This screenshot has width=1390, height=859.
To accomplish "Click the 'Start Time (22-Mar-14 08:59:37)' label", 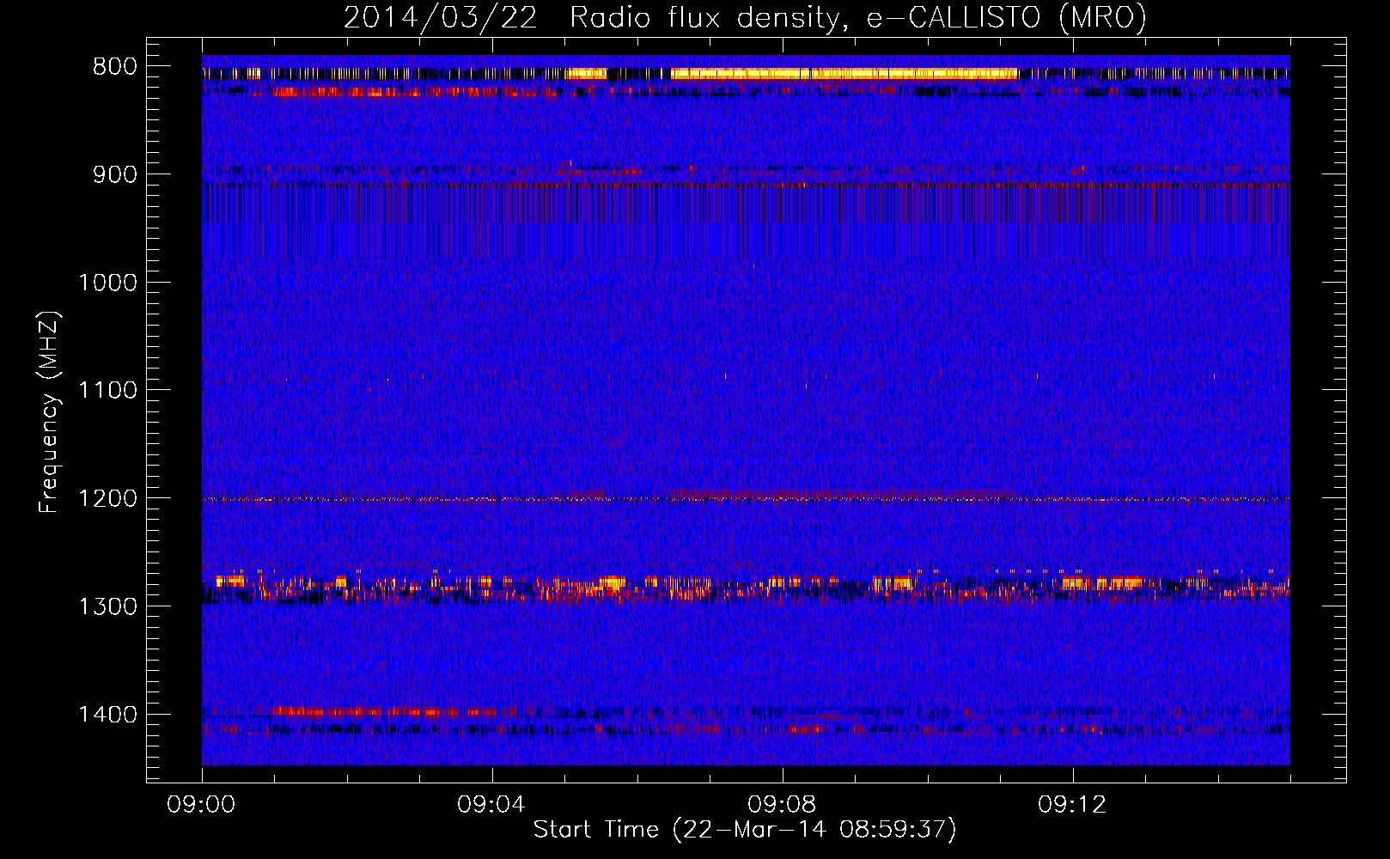I will (745, 830).
